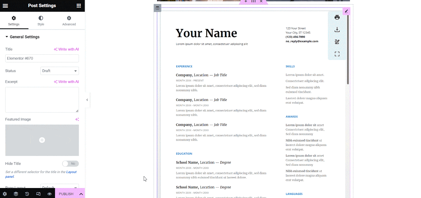Image resolution: width=421 pixels, height=198 pixels.
Task: Click Write with AI for Title
Action: (x=66, y=49)
